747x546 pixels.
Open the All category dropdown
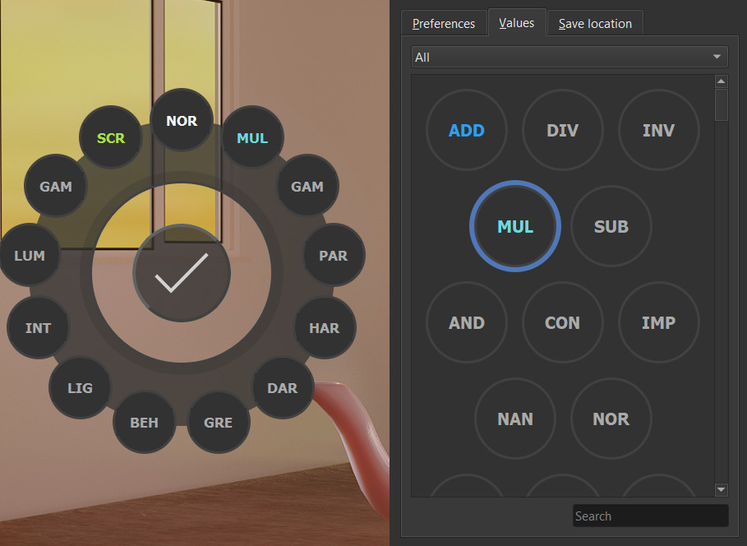[x=569, y=57]
